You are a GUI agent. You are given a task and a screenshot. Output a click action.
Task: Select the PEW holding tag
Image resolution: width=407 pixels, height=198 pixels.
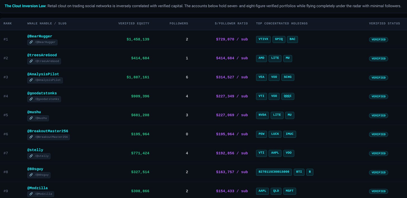click(261, 134)
